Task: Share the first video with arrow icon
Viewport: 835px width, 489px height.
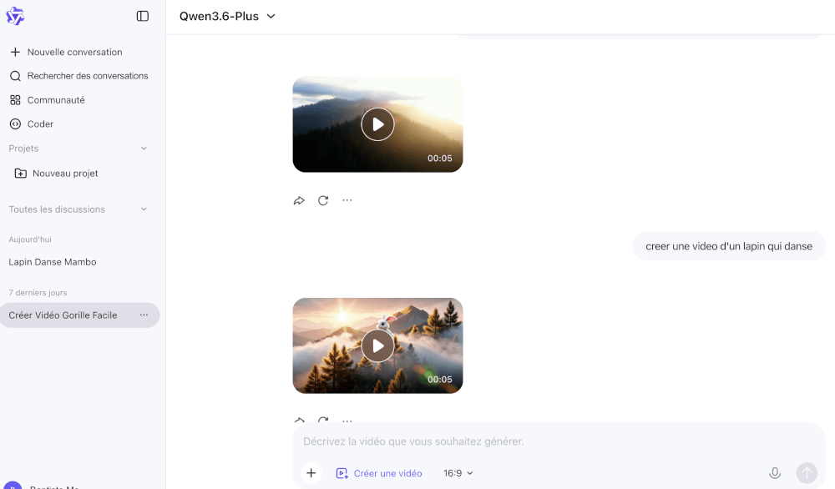Action: (299, 200)
